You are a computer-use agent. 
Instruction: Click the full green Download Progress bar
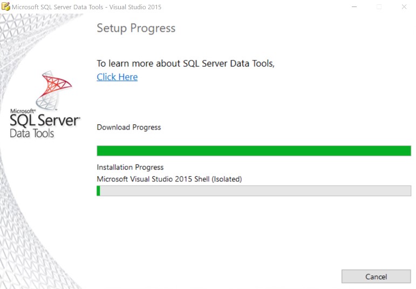pos(254,151)
